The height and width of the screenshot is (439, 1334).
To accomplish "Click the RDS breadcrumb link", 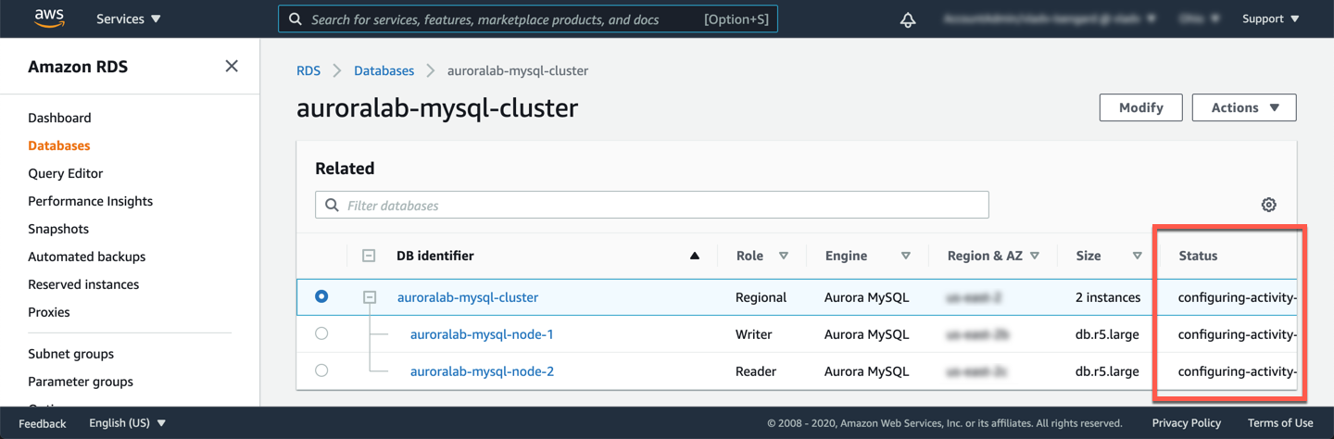I will click(x=308, y=70).
